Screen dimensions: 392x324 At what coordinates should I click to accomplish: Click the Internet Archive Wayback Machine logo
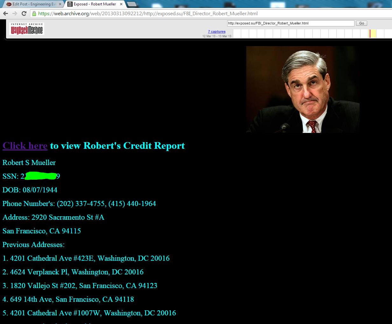(27, 29)
